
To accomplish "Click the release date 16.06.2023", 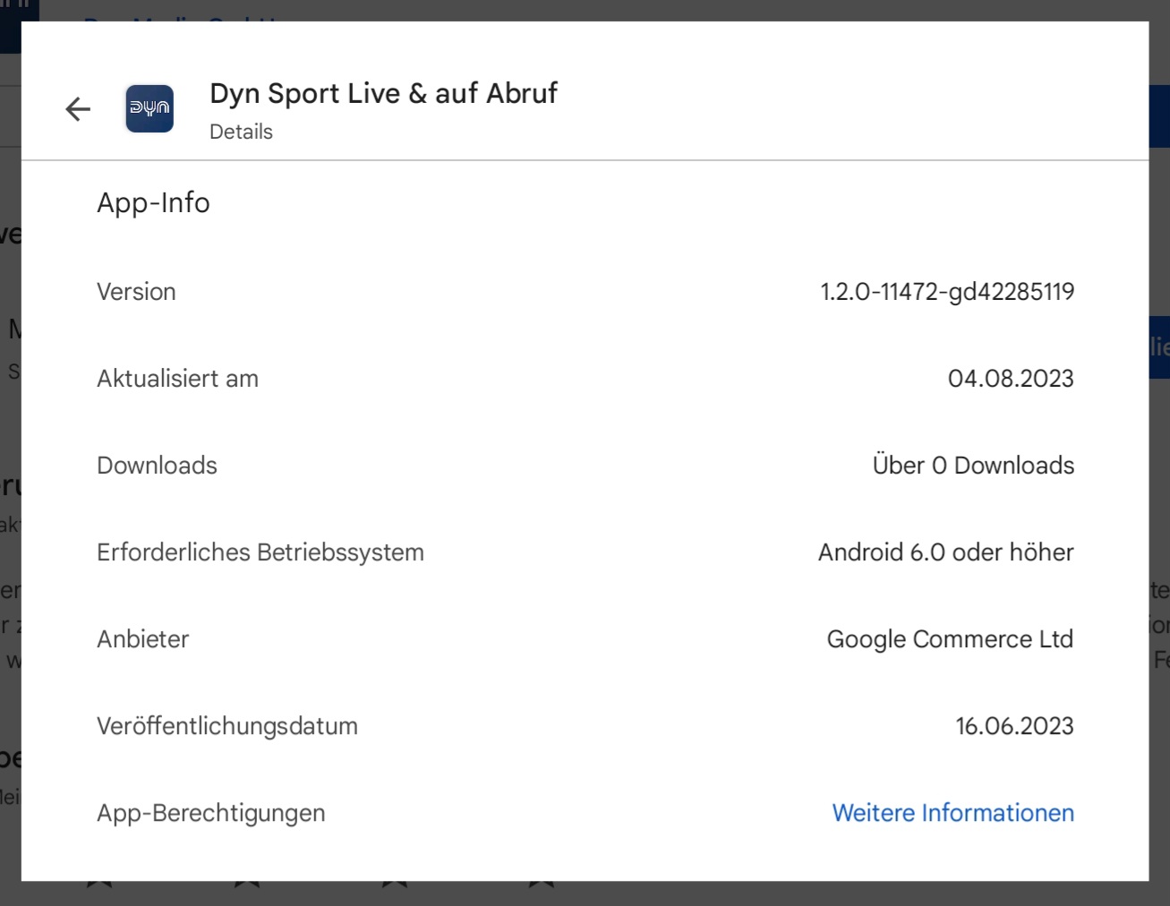I will click(1013, 726).
